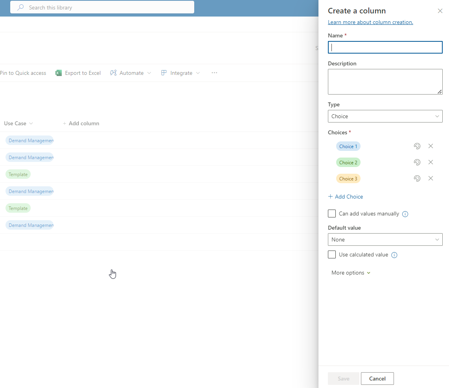Image resolution: width=449 pixels, height=388 pixels.
Task: Delete Choice 2 using the X icon
Action: [431, 162]
